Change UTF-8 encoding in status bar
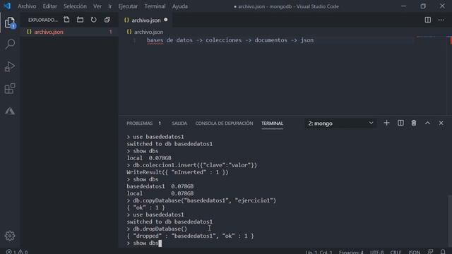The image size is (452, 254). click(376, 252)
